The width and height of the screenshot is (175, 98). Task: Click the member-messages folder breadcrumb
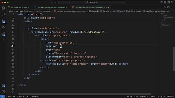coord(43,11)
